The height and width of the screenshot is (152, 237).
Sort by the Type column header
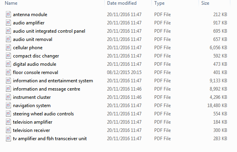pyautogui.click(x=159, y=3)
